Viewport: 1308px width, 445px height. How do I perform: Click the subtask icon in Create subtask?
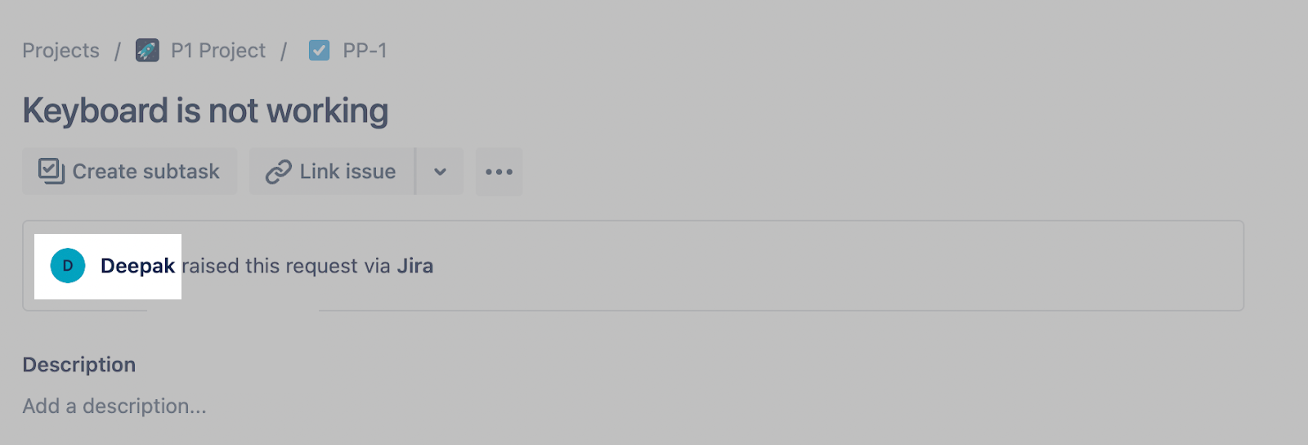(52, 171)
